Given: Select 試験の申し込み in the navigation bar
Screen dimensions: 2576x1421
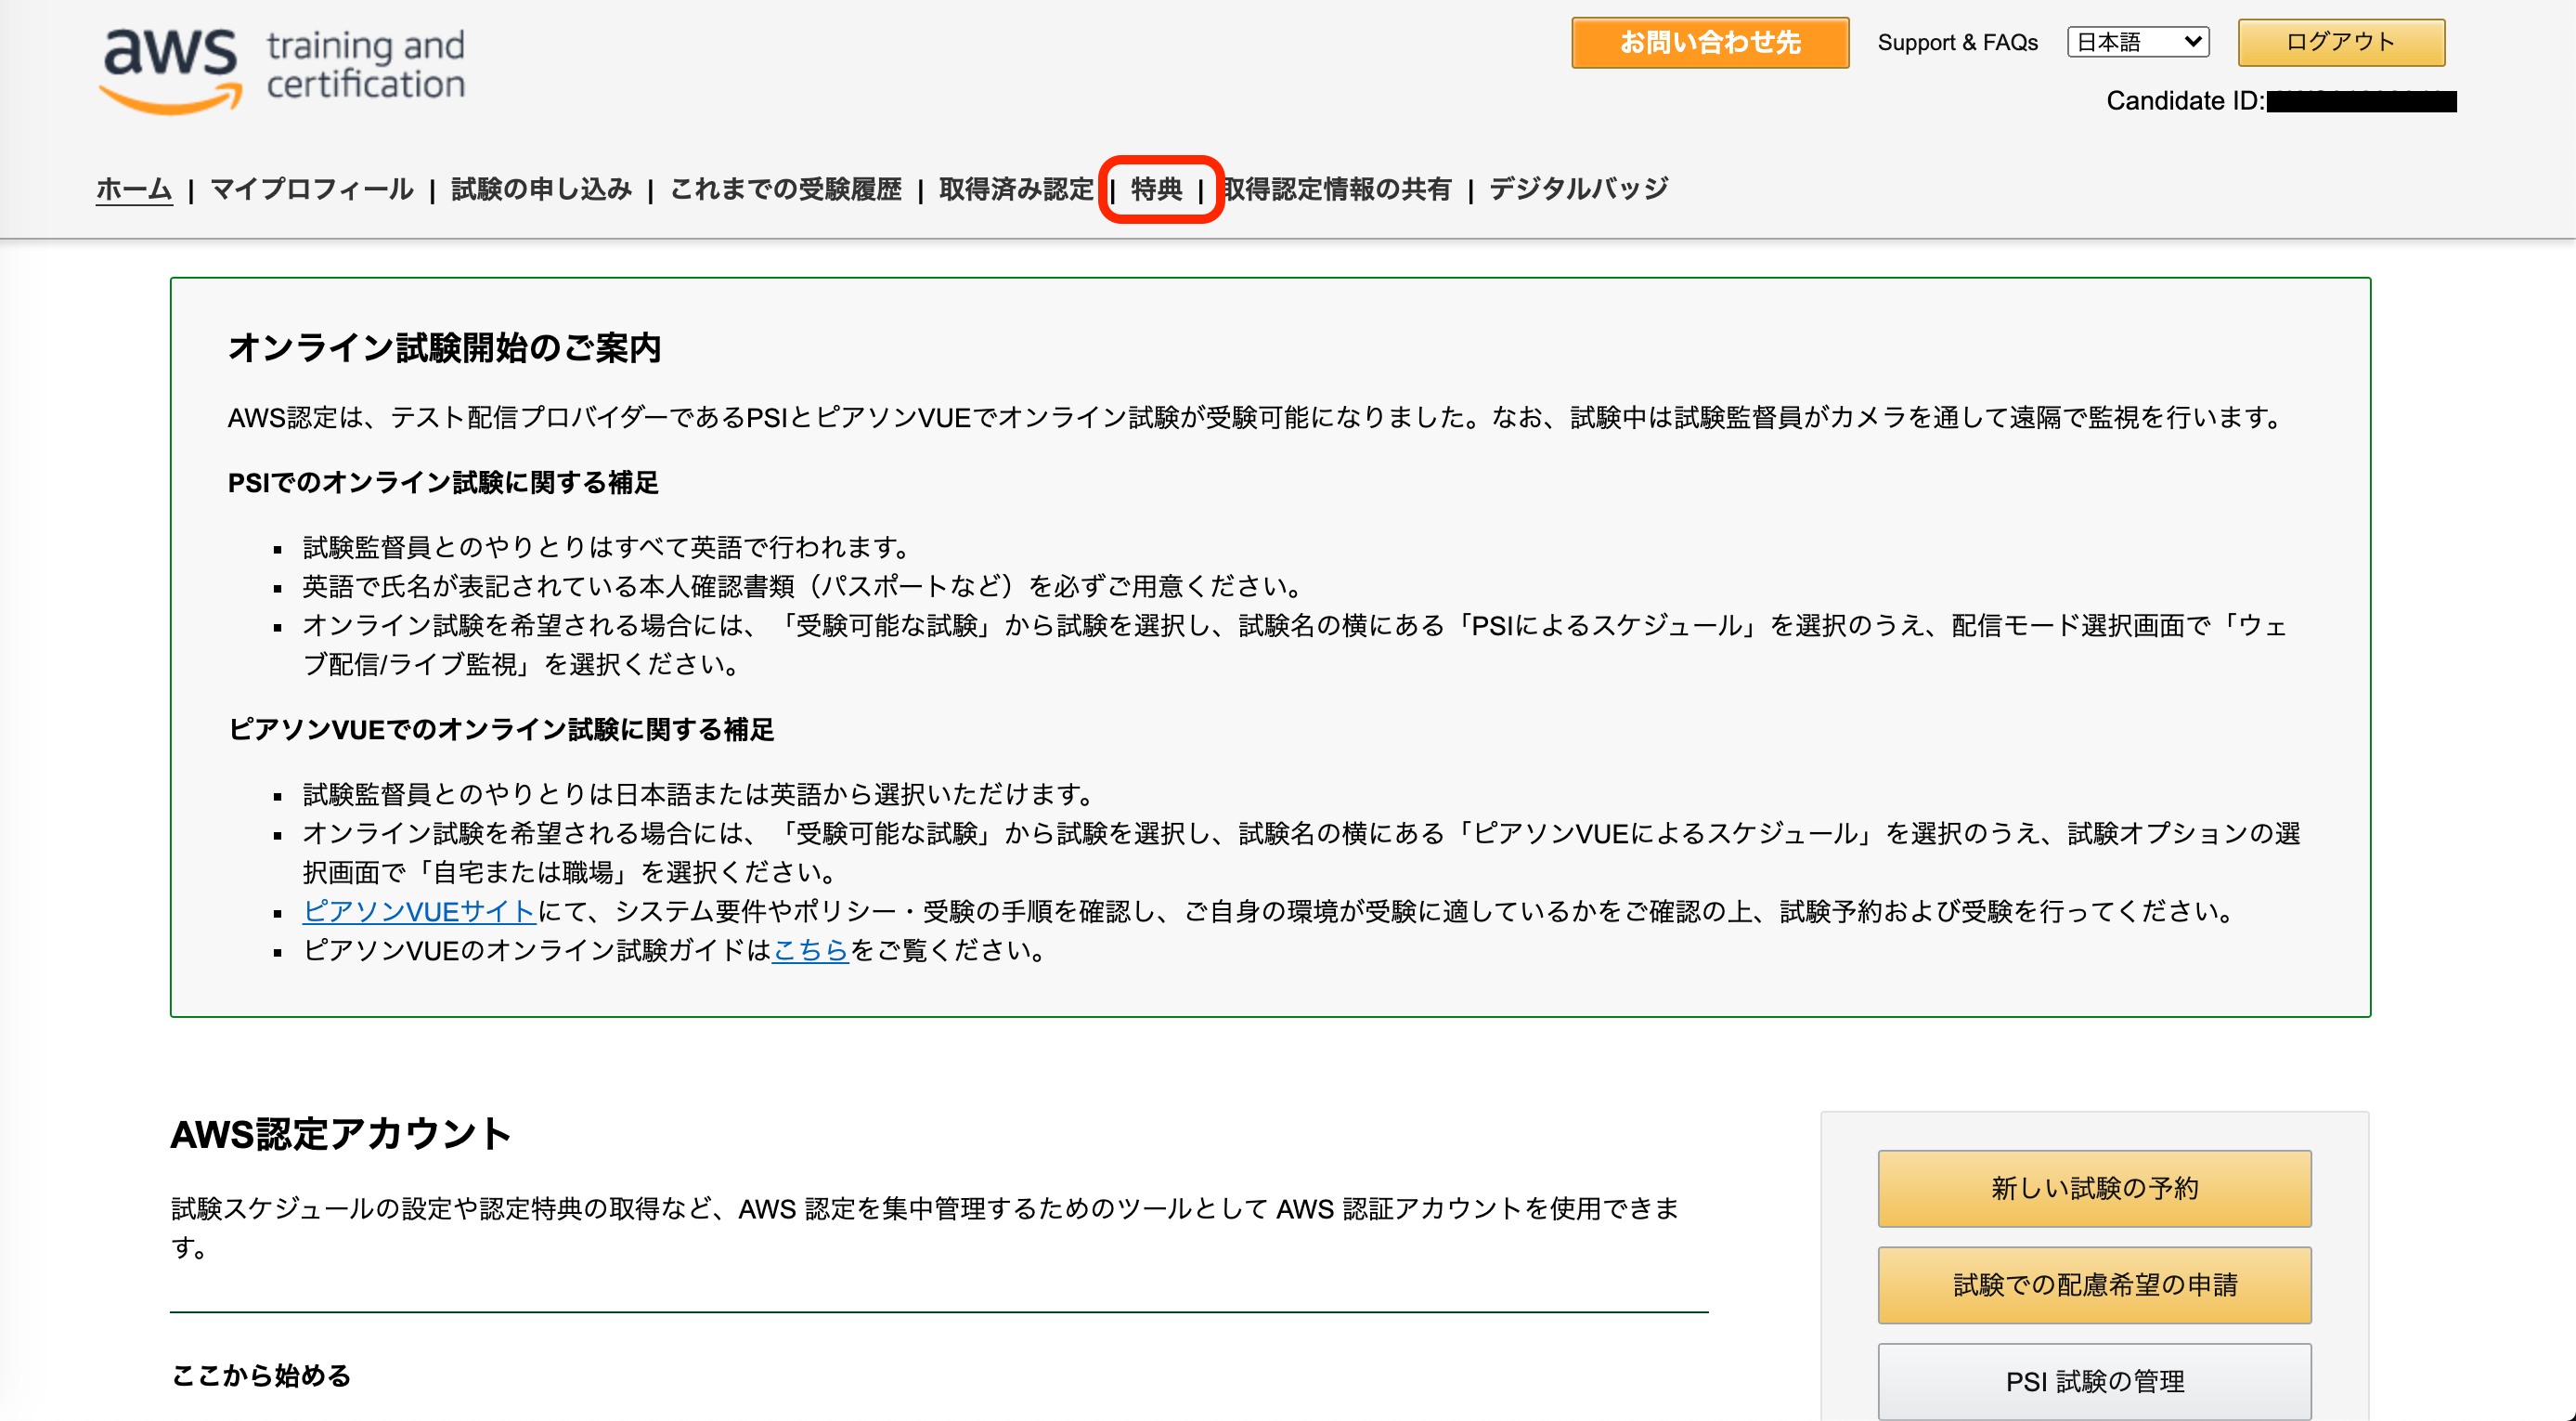Looking at the screenshot, I should coord(540,189).
